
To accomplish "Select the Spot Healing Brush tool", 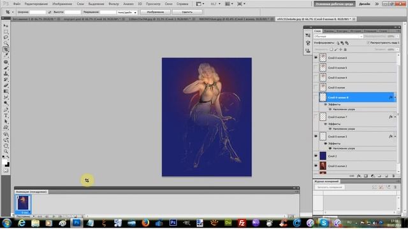I will (x=6, y=62).
